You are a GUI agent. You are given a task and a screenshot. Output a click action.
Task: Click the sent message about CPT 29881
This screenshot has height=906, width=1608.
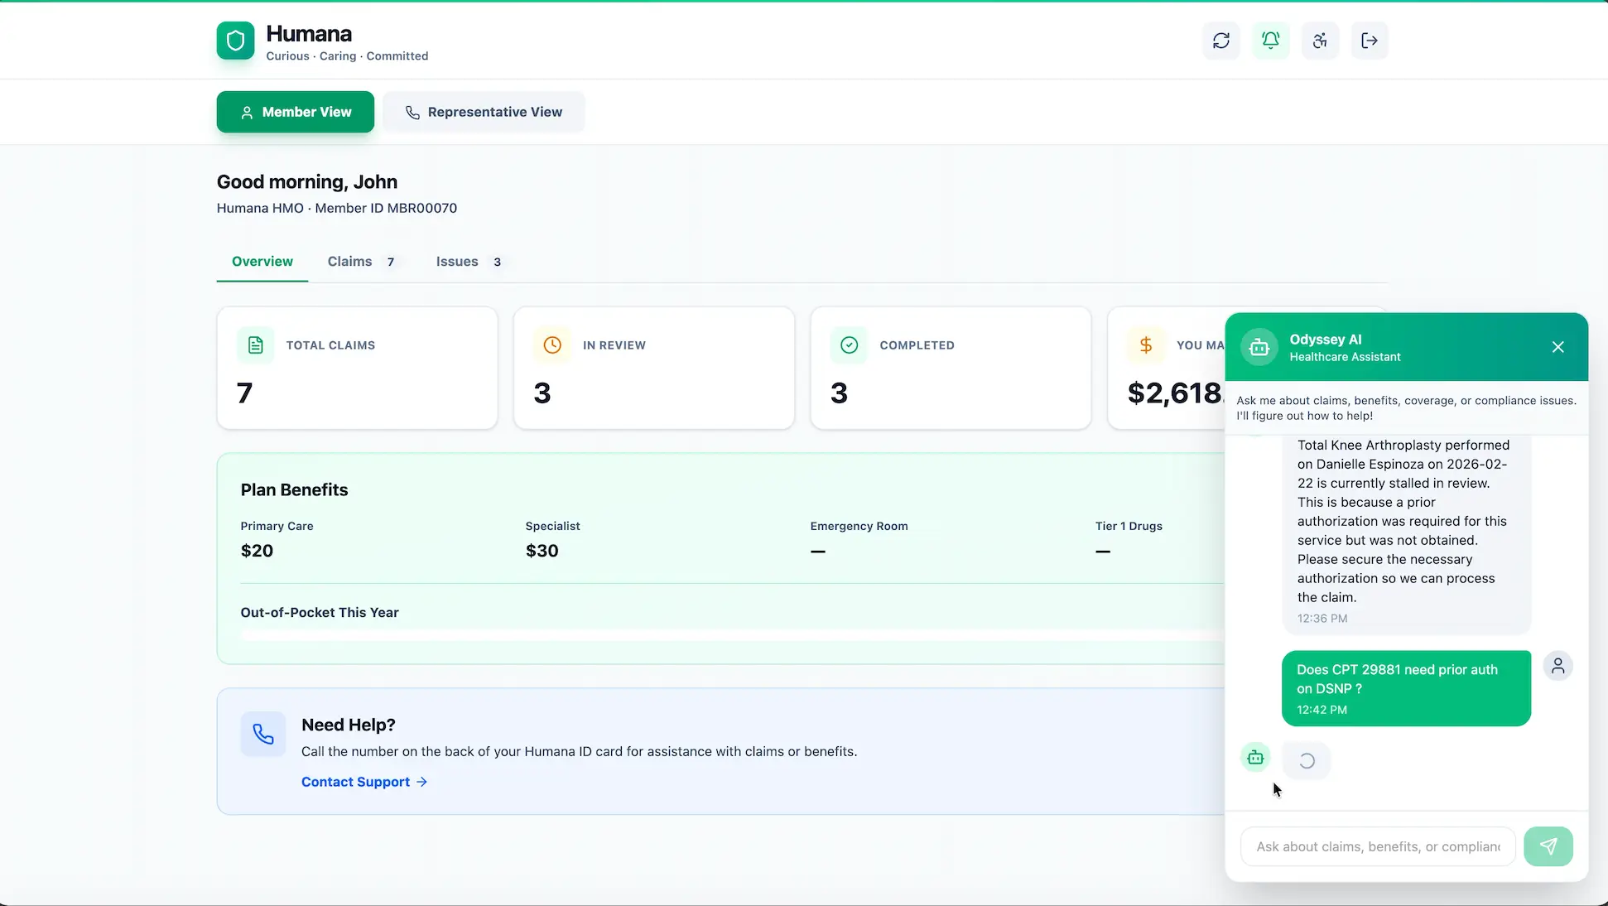[1406, 688]
